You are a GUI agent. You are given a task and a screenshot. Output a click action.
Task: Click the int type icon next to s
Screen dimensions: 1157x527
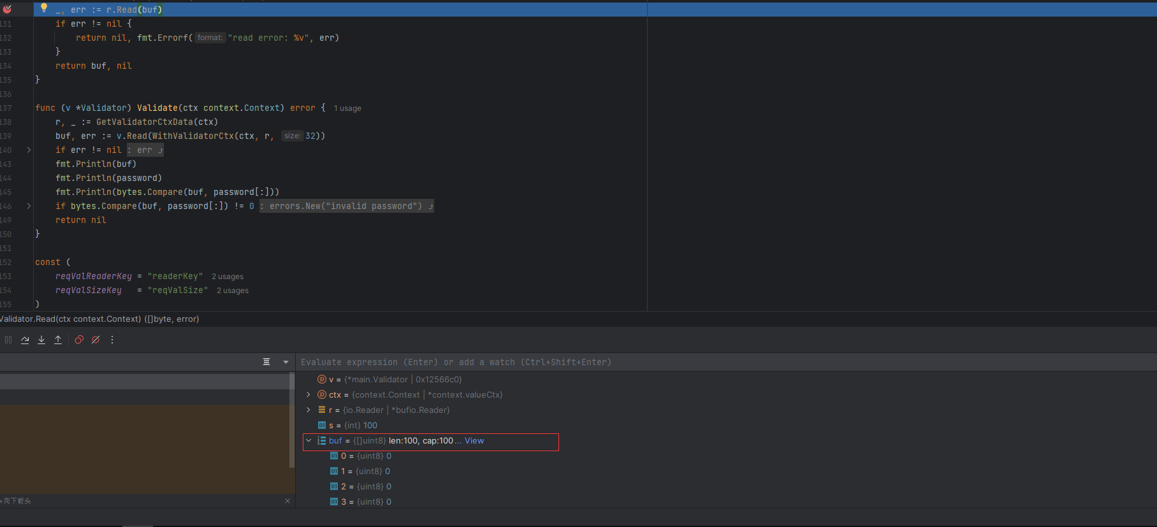322,425
